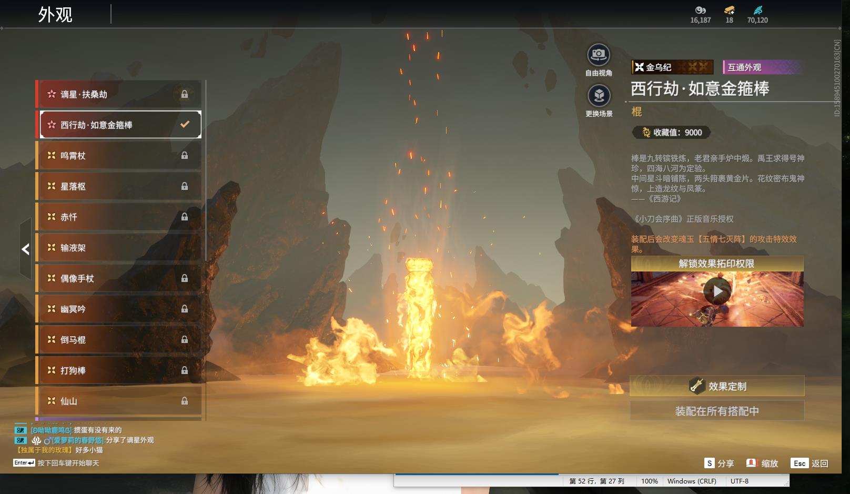Screen dimensions: 850x494
Task: Click the lock icon on 星落枢
Action: click(185, 186)
